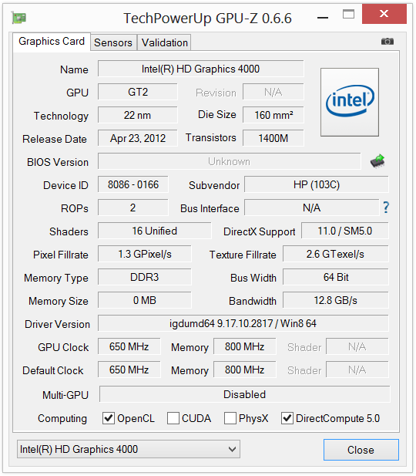Screen dimensions: 416x476
Task: Click the Bus Interface question mark
Action: [386, 208]
